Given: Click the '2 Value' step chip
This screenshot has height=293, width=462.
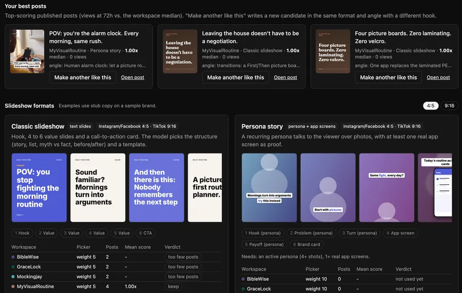Looking at the screenshot, I should pos(47,233).
